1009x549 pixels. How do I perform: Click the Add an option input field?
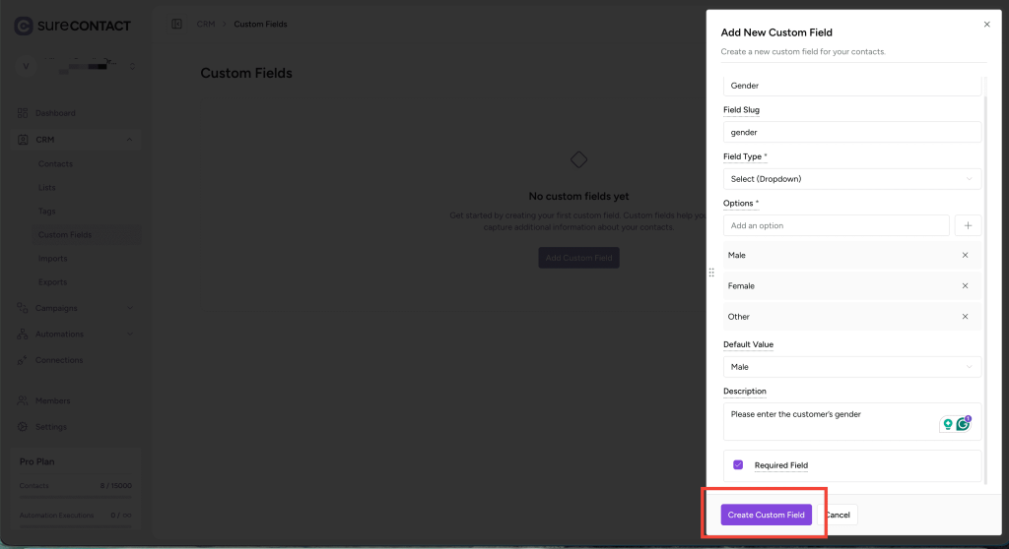[836, 225]
